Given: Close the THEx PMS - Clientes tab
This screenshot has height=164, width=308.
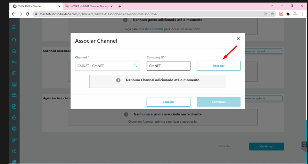Looking at the screenshot, I should pyautogui.click(x=59, y=6).
